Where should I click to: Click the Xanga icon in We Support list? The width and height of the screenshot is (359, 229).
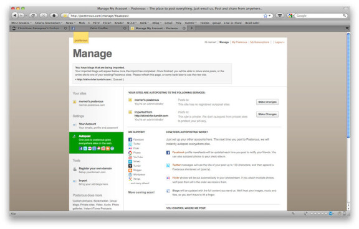(x=130, y=179)
